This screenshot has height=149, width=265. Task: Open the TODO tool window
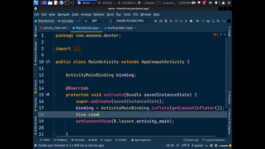45,140
